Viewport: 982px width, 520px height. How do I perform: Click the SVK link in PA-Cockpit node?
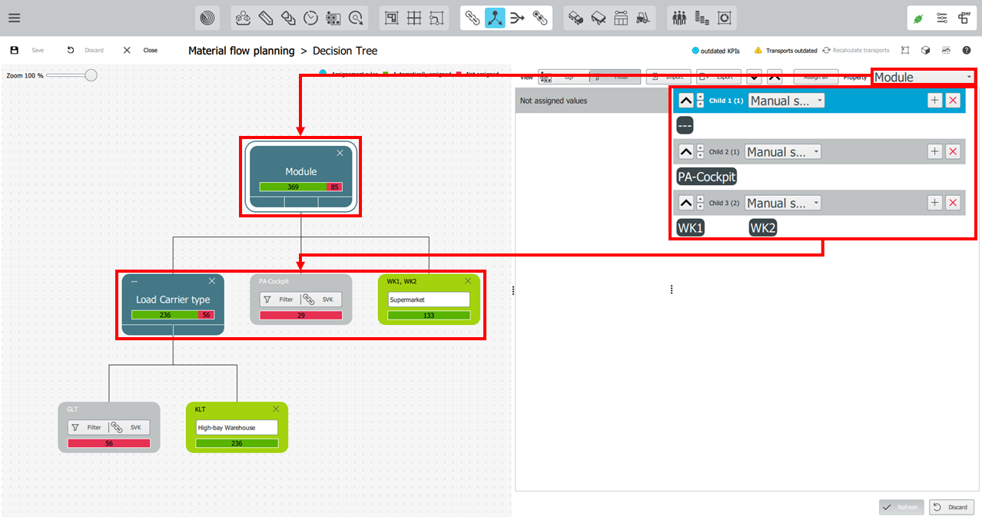pyautogui.click(x=321, y=300)
